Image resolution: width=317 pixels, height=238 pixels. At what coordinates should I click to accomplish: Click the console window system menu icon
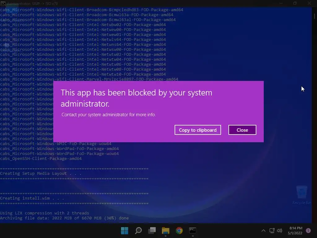(x=3, y=3)
